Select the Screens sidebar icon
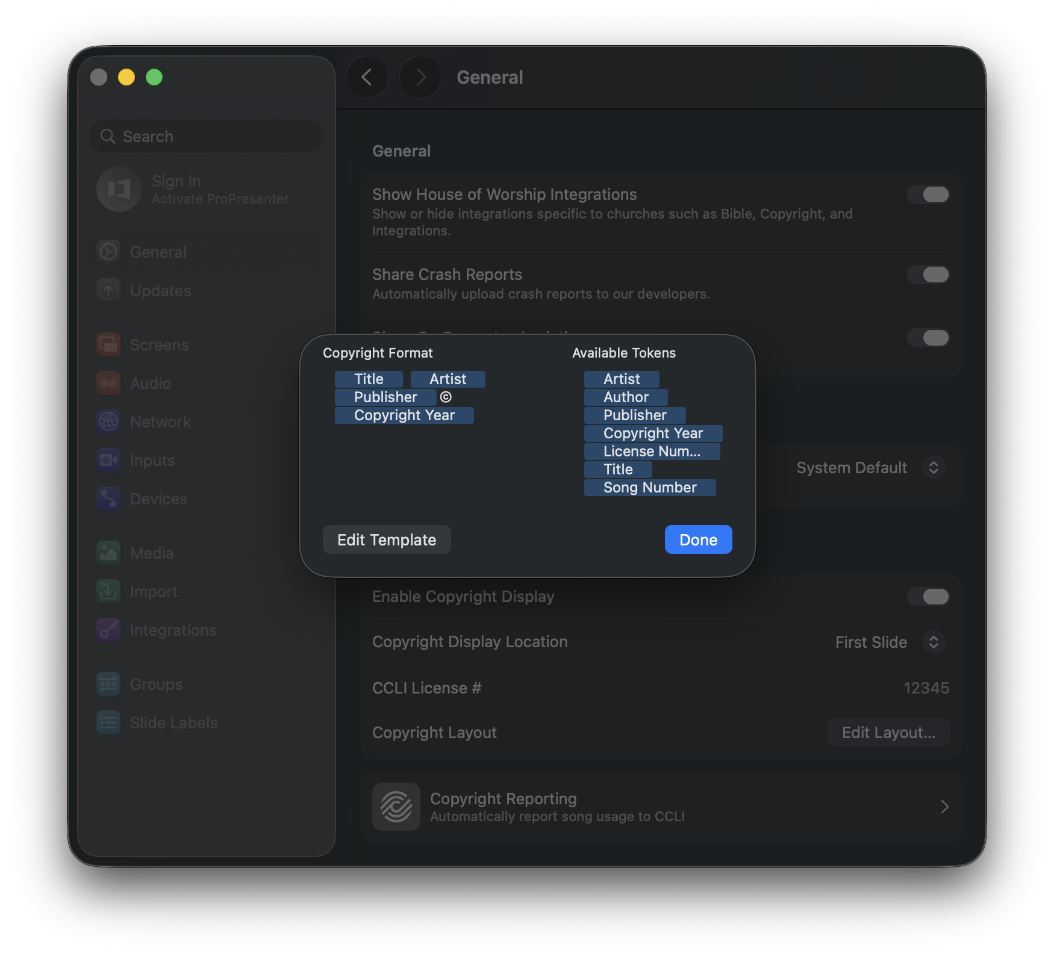 point(108,344)
